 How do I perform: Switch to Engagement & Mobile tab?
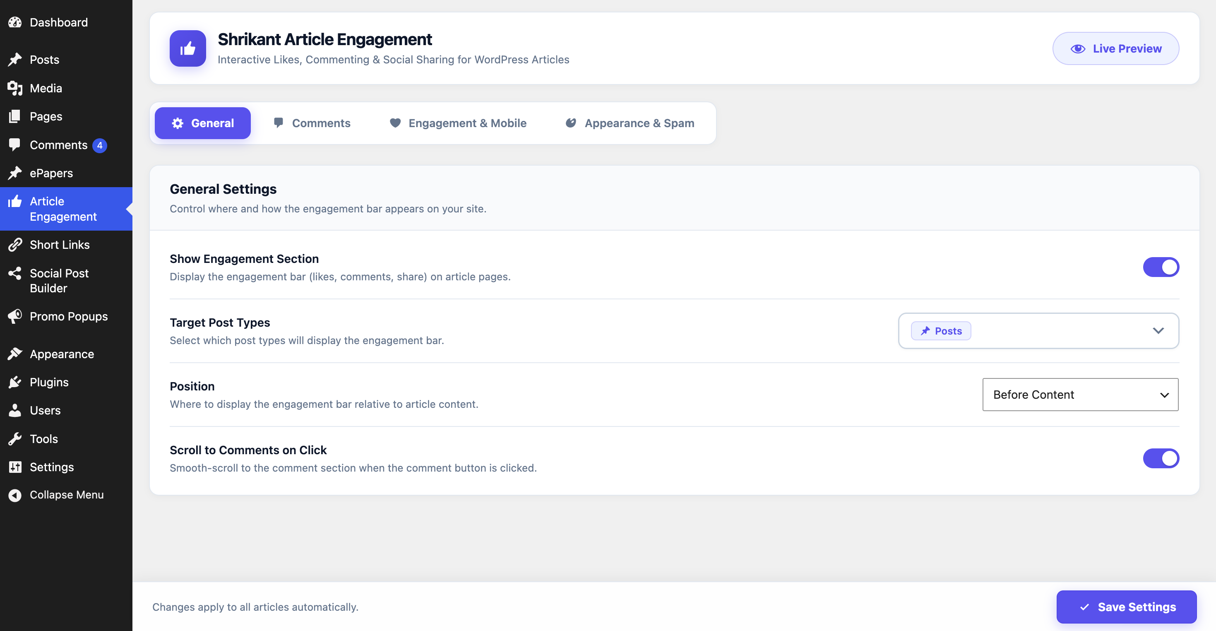(458, 123)
